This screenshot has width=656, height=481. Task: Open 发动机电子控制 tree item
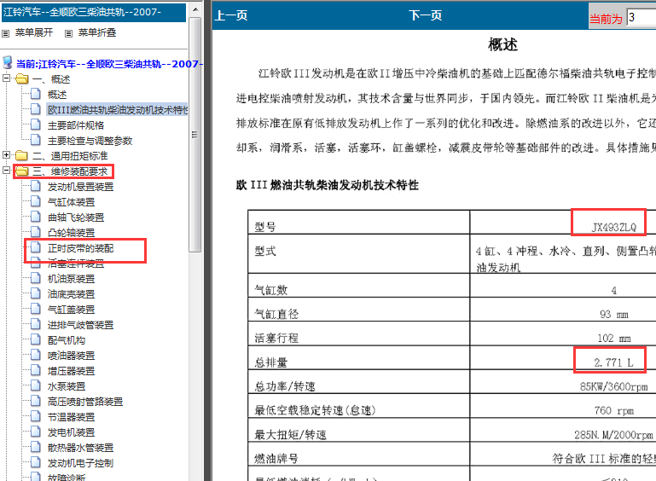pyautogui.click(x=80, y=463)
